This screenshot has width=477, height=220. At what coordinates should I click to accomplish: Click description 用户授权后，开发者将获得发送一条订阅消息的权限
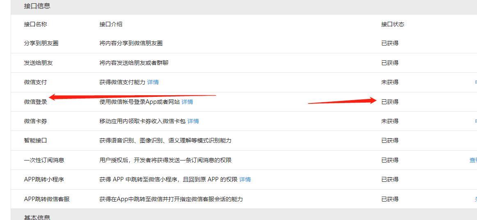(165, 160)
